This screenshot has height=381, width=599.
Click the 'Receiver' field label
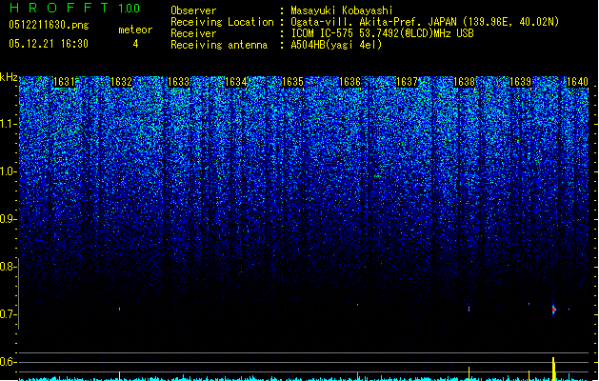click(x=193, y=33)
